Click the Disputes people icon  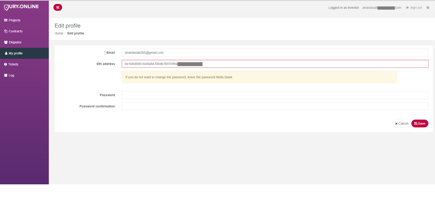[x=6, y=42]
